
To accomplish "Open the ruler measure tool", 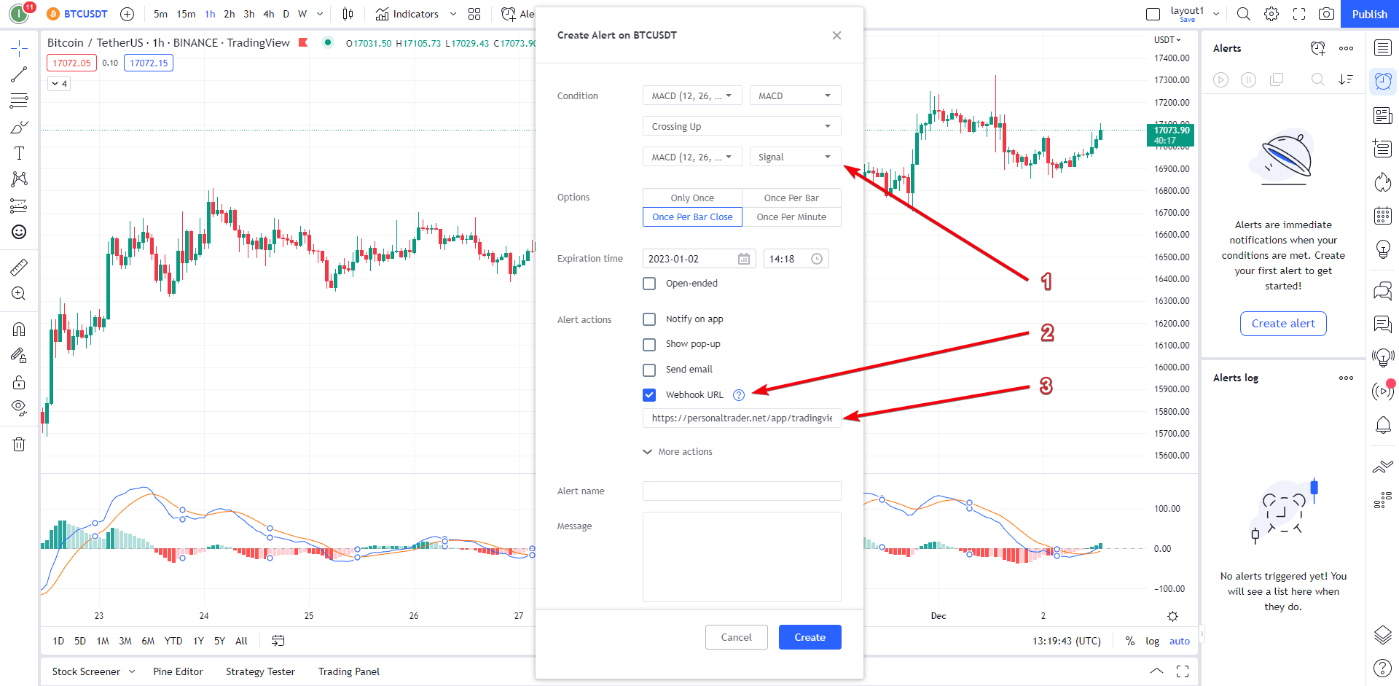I will click(x=19, y=268).
